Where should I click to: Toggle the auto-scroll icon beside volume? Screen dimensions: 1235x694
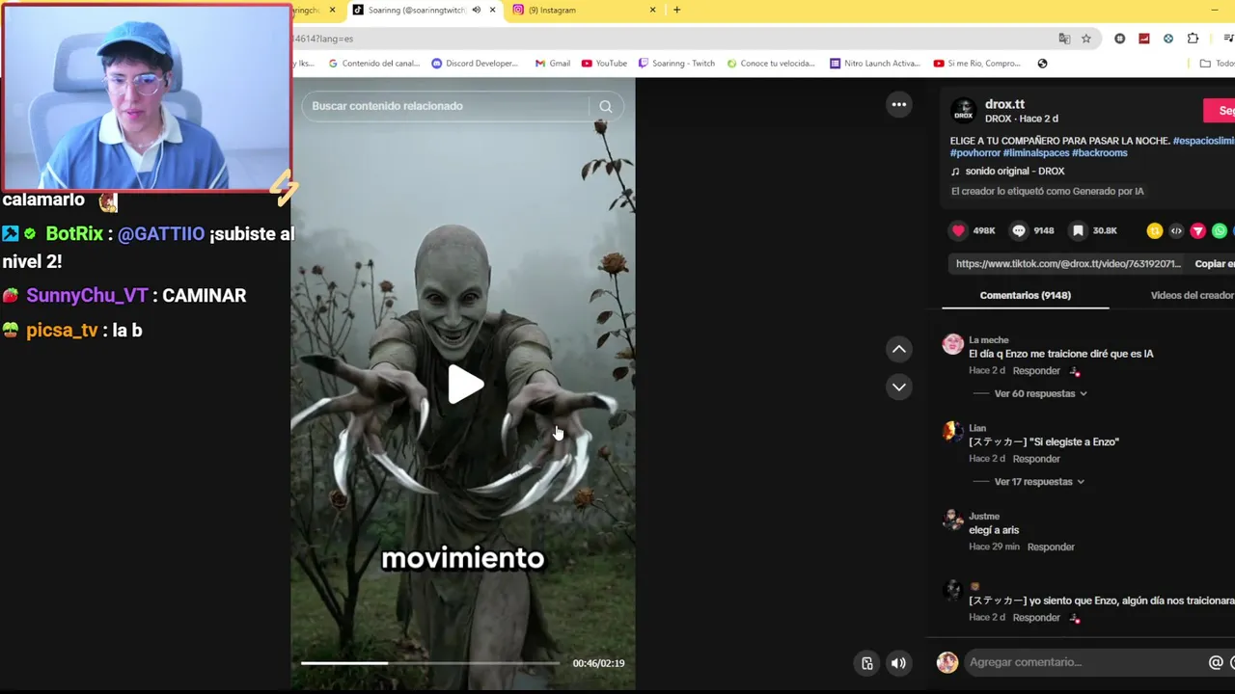click(x=866, y=663)
